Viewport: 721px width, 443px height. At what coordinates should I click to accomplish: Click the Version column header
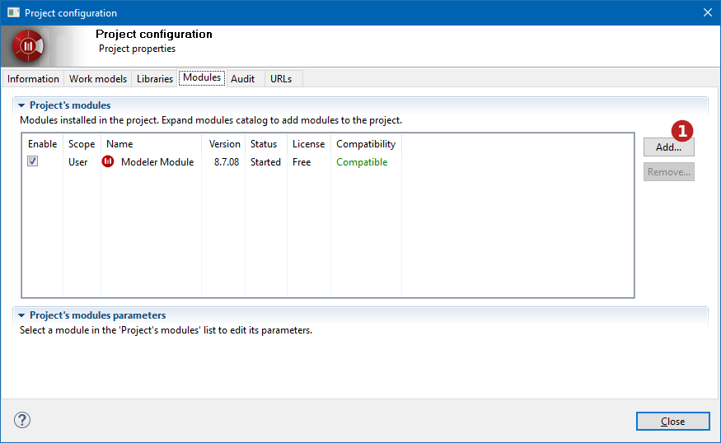224,144
